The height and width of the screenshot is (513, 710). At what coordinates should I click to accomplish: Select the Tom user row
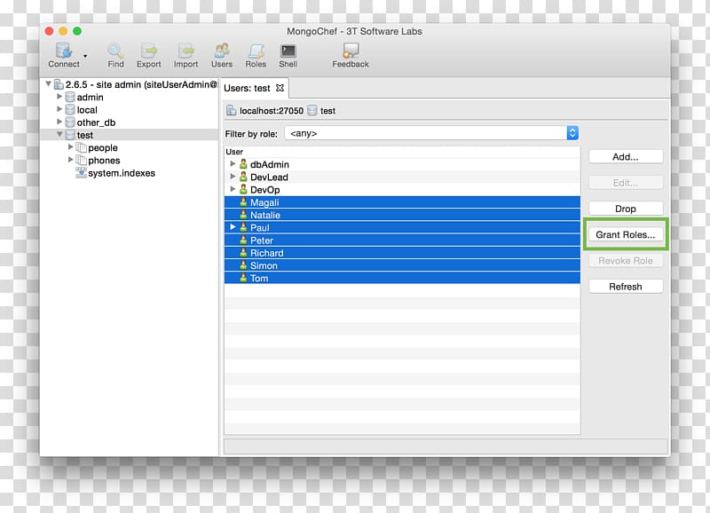(402, 279)
